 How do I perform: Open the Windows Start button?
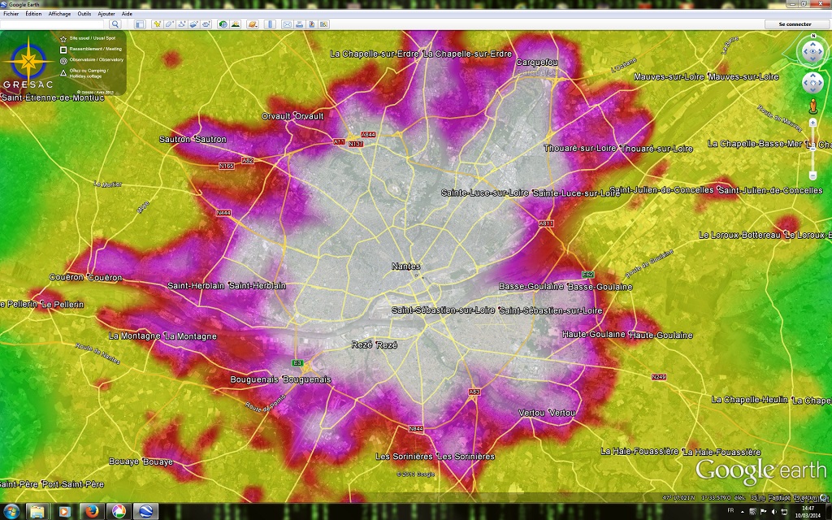(11, 512)
